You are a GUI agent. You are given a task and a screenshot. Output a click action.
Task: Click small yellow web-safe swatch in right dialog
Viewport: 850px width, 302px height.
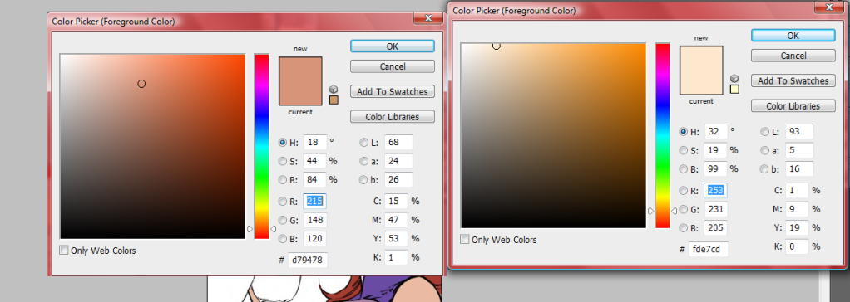tap(734, 90)
